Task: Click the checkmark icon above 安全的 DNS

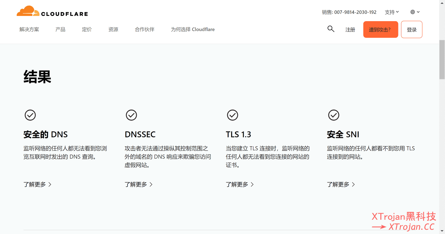Action: pos(30,115)
